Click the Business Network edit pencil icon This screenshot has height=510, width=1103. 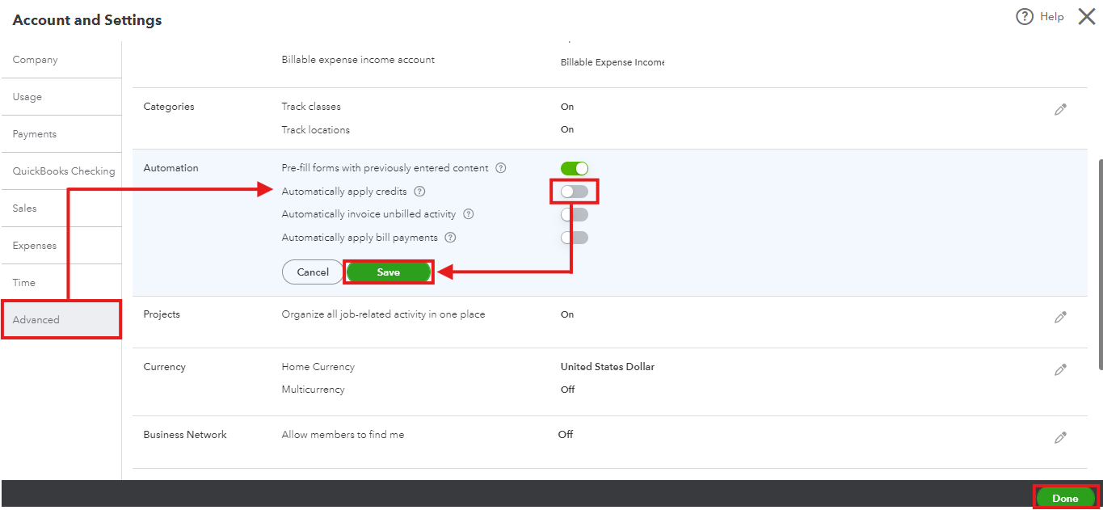click(1061, 437)
